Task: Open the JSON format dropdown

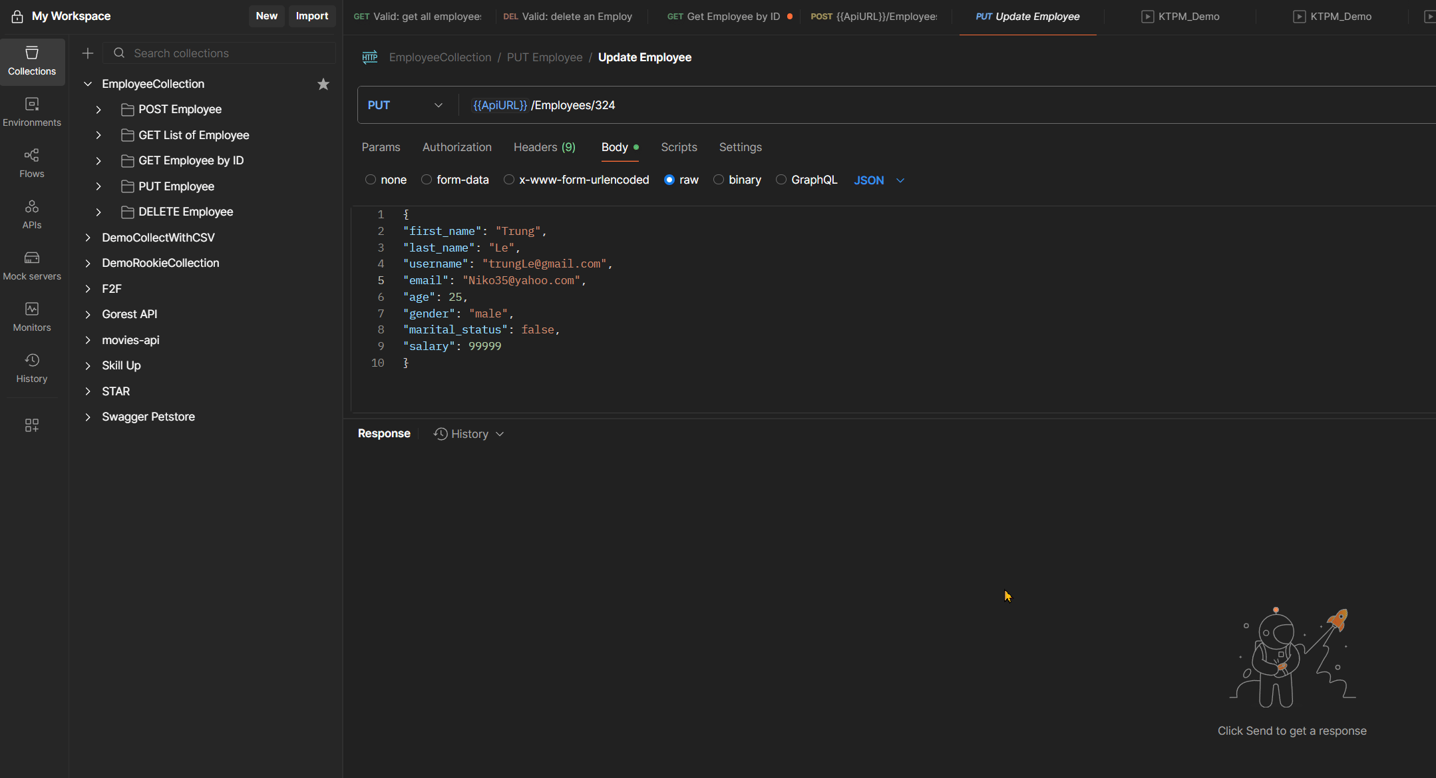Action: 878,180
